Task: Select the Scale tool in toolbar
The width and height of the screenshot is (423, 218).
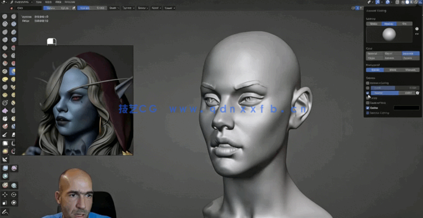Action: 5,202
